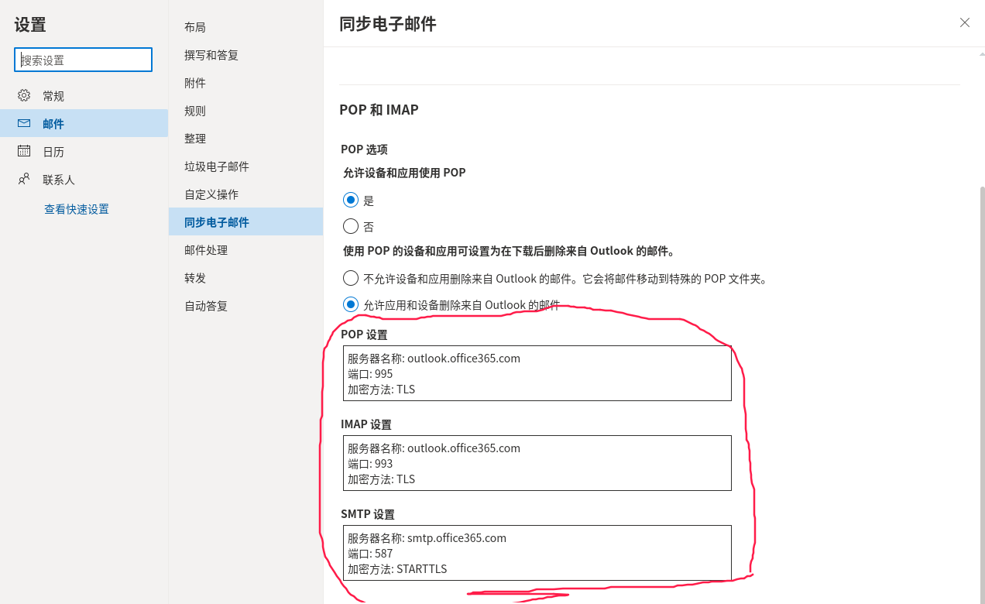Click the STARTTLS encryption method text
Screen dimensions: 985x604
point(422,569)
